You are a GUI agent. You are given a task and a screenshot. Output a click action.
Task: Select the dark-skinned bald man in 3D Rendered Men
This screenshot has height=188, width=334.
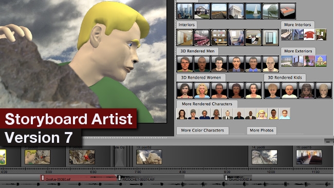coord(202,64)
